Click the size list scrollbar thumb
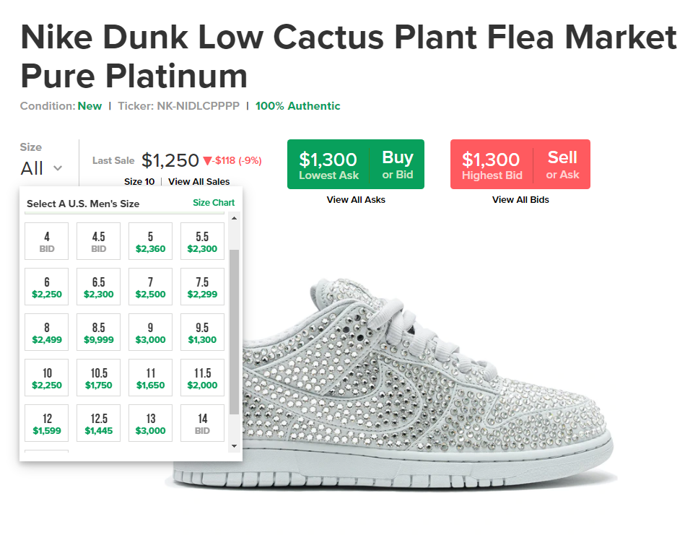 coord(234,331)
